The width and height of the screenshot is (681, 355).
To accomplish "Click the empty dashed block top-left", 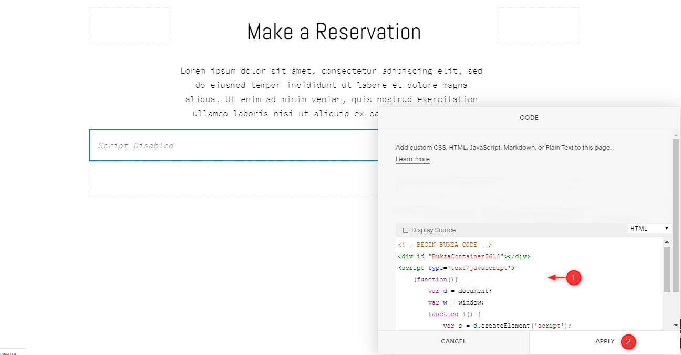I will click(x=129, y=25).
